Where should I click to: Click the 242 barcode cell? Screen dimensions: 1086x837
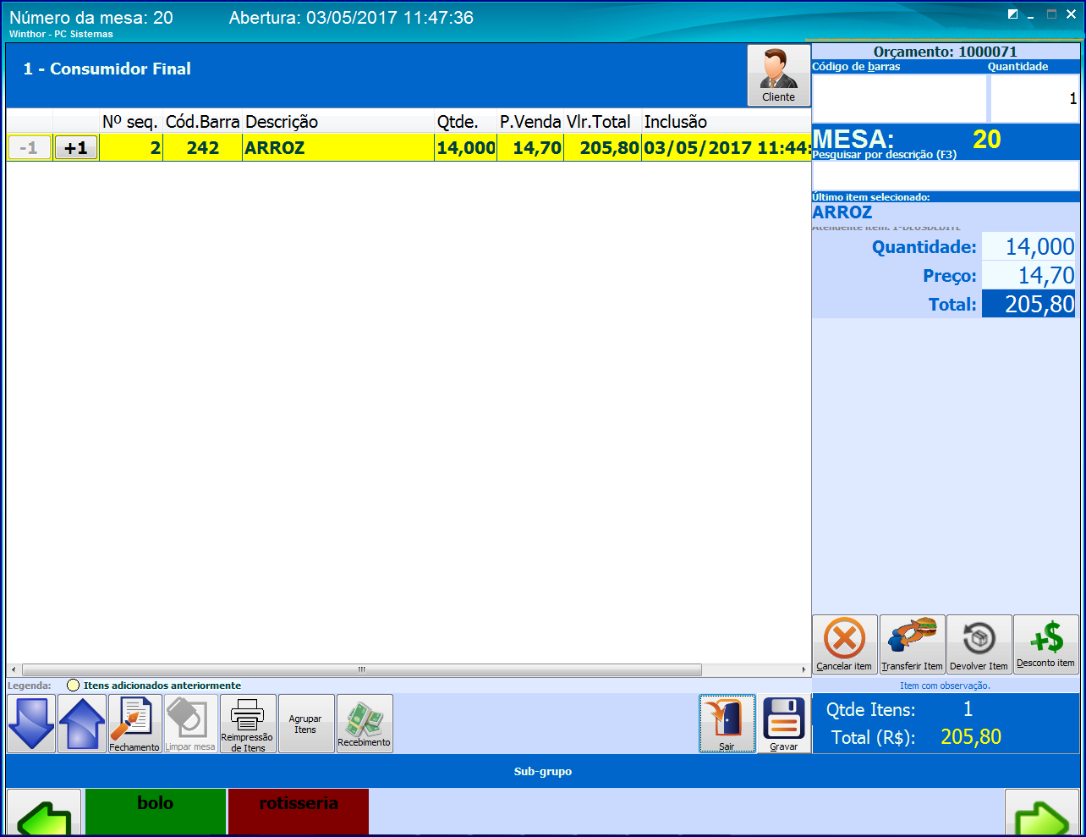coord(202,148)
